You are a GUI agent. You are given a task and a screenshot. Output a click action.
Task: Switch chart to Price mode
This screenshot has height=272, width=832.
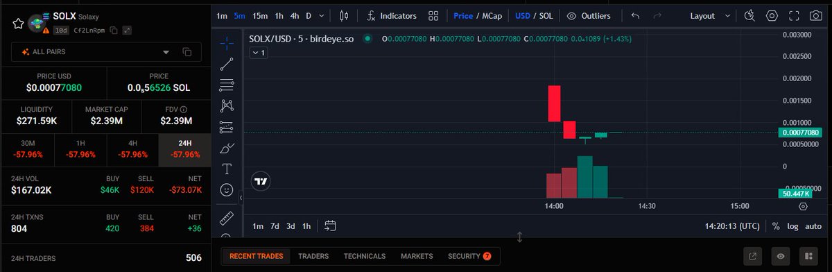[x=463, y=15]
